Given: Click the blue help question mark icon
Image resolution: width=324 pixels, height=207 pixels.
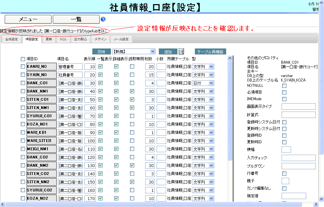Looking at the screenshot, I should 103,19.
